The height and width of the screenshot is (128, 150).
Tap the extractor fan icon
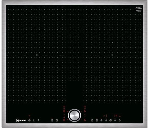[x=106, y=120]
